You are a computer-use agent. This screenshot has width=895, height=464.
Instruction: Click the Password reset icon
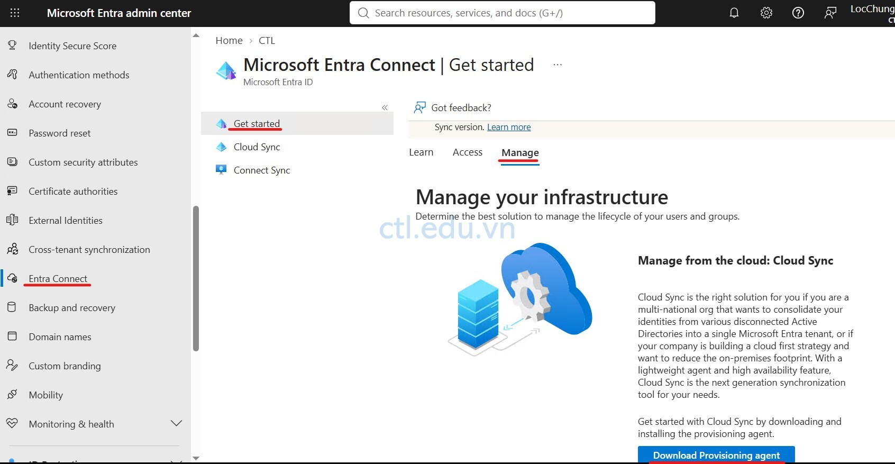pyautogui.click(x=12, y=133)
